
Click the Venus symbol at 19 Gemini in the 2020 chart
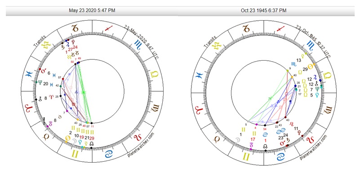point(80,142)
